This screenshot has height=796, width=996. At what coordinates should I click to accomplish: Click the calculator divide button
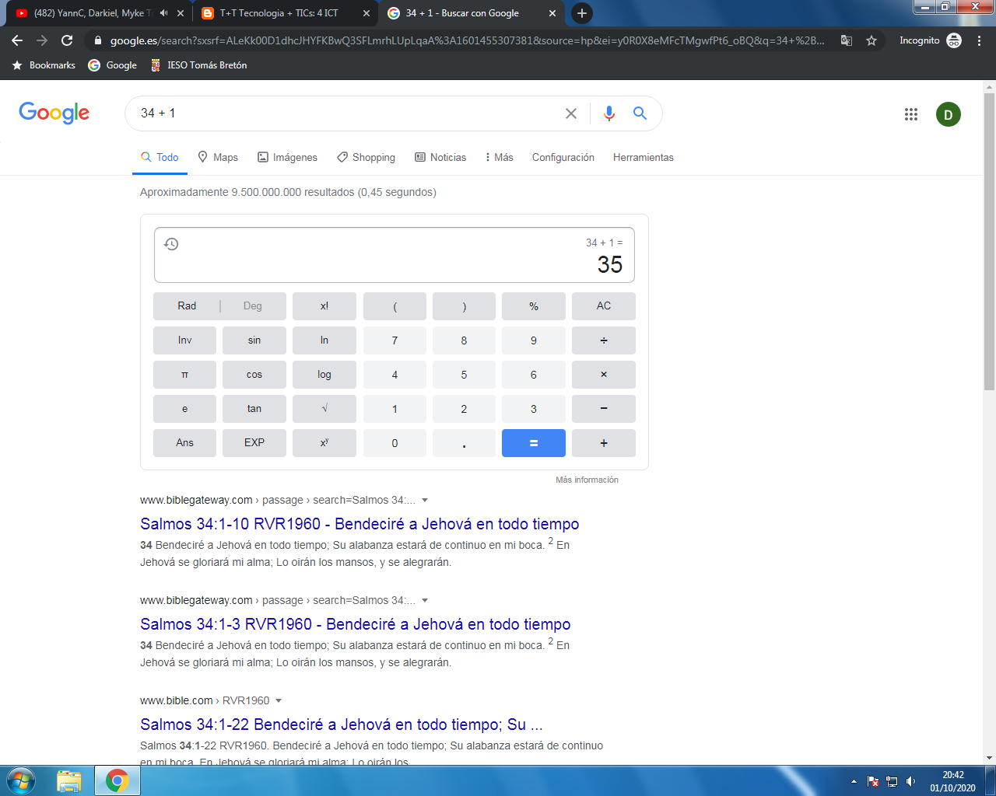point(604,340)
